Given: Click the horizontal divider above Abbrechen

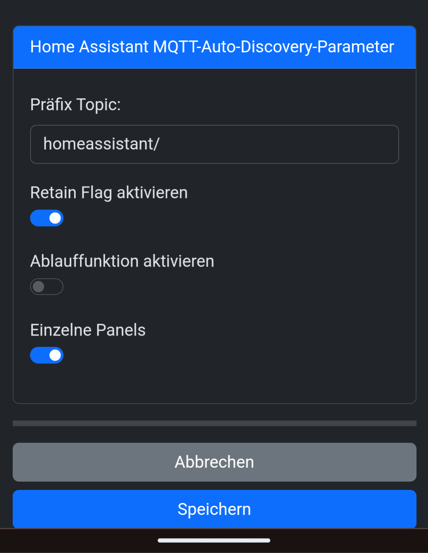Looking at the screenshot, I should [x=214, y=423].
